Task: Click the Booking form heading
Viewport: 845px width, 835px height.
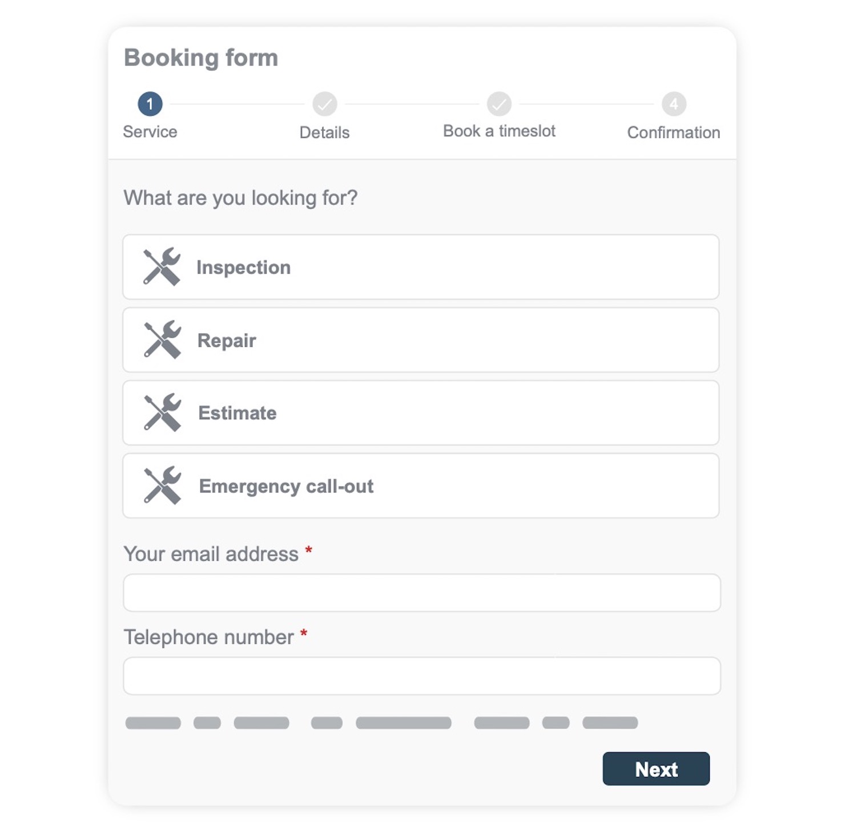Action: click(201, 58)
